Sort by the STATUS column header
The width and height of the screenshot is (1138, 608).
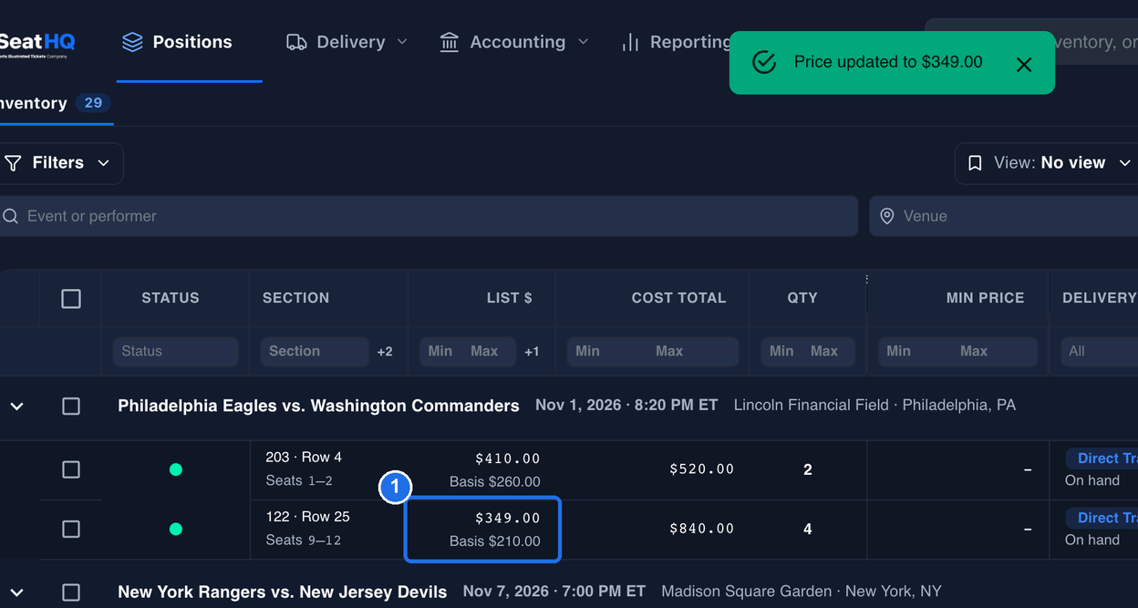[x=171, y=298]
